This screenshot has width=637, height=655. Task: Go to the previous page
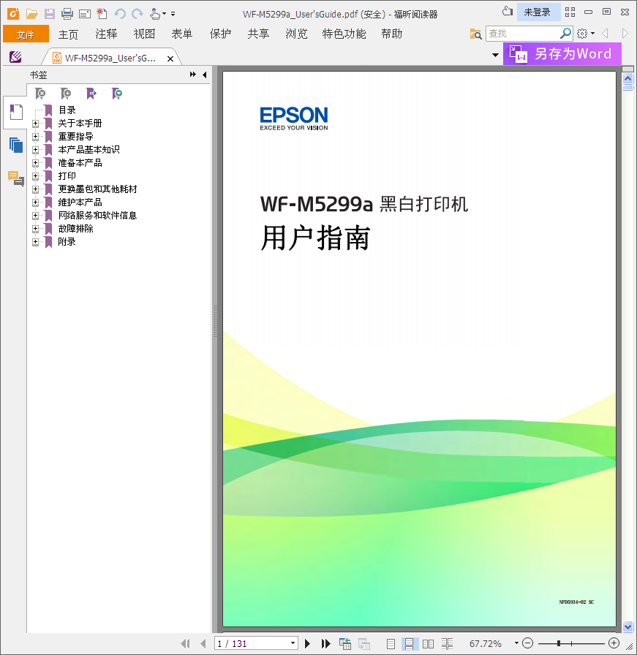click(203, 644)
